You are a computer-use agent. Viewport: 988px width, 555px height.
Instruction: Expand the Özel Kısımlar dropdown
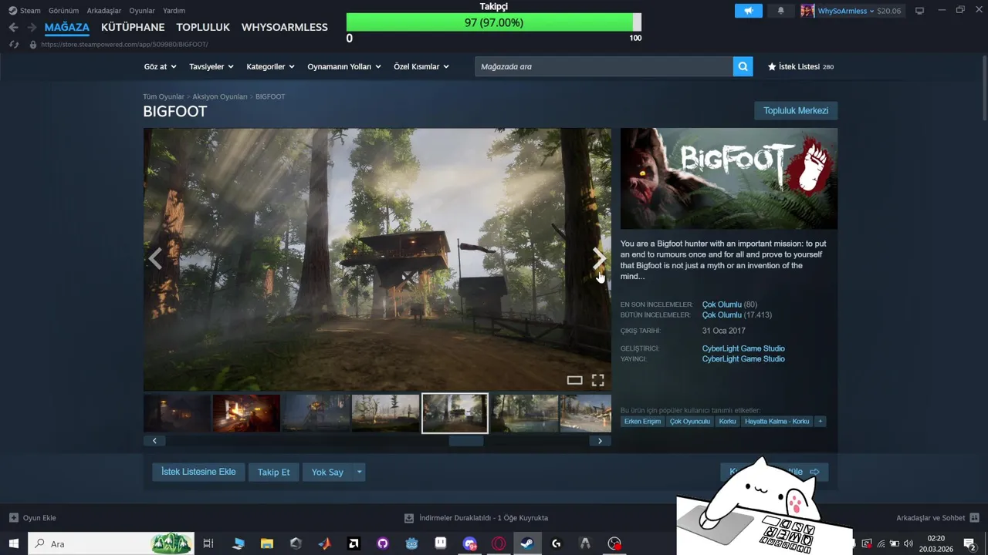click(421, 67)
